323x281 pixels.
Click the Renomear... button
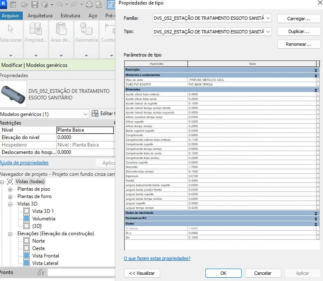[x=299, y=44]
